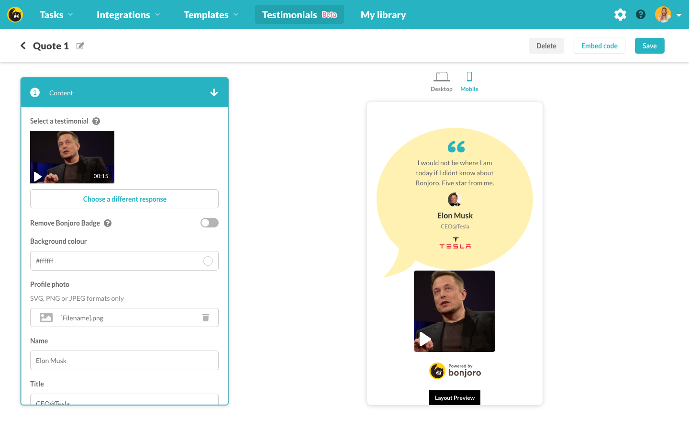This screenshot has width=689, height=431.
Task: Click the Title input field
Action: (x=124, y=399)
